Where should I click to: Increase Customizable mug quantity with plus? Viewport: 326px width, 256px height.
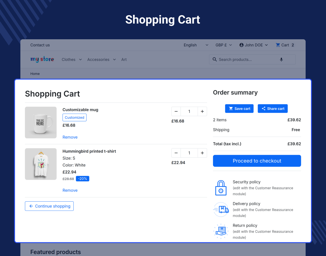pyautogui.click(x=202, y=111)
